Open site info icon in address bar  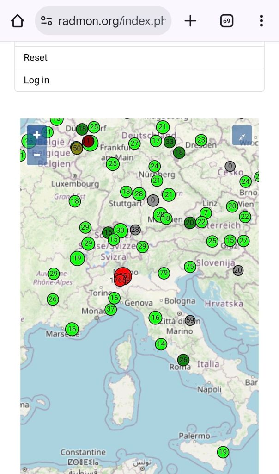point(46,21)
